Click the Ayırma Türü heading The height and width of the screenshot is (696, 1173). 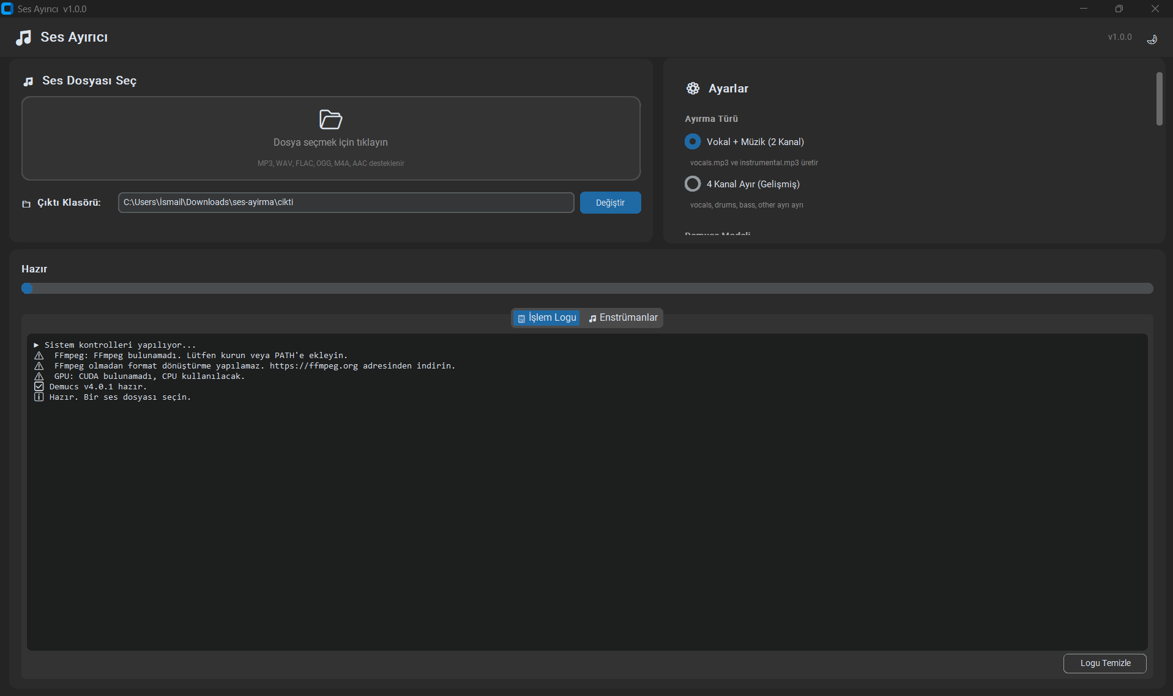tap(711, 119)
